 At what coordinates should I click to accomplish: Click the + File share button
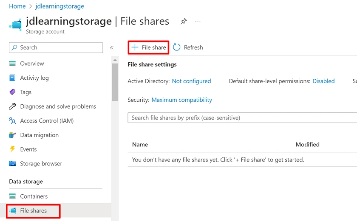click(x=148, y=48)
